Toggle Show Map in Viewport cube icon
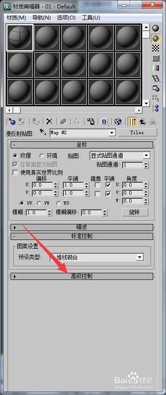This screenshot has height=395, width=166. point(118,122)
